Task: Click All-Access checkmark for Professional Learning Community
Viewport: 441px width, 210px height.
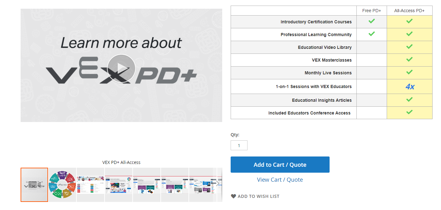Action: pos(409,34)
